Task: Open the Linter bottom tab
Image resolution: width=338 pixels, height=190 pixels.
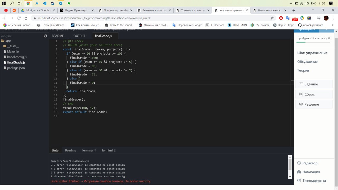Action: (x=56, y=150)
